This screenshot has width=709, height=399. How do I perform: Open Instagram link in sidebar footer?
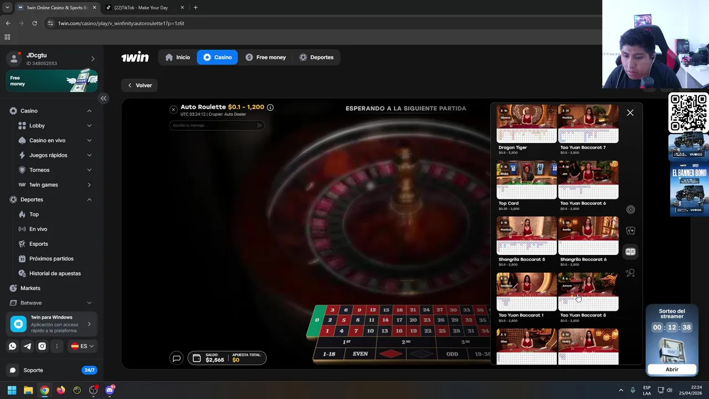42,346
